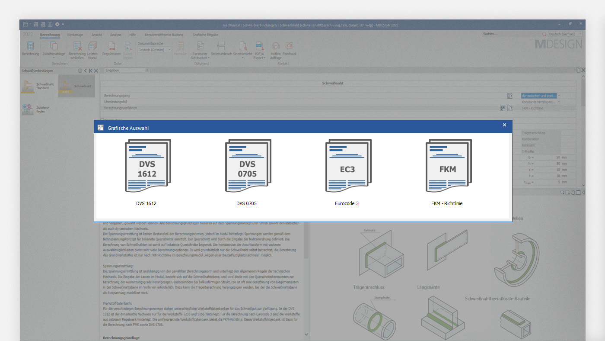
Task: Open the Hilfe ribbon tab
Action: (x=133, y=35)
